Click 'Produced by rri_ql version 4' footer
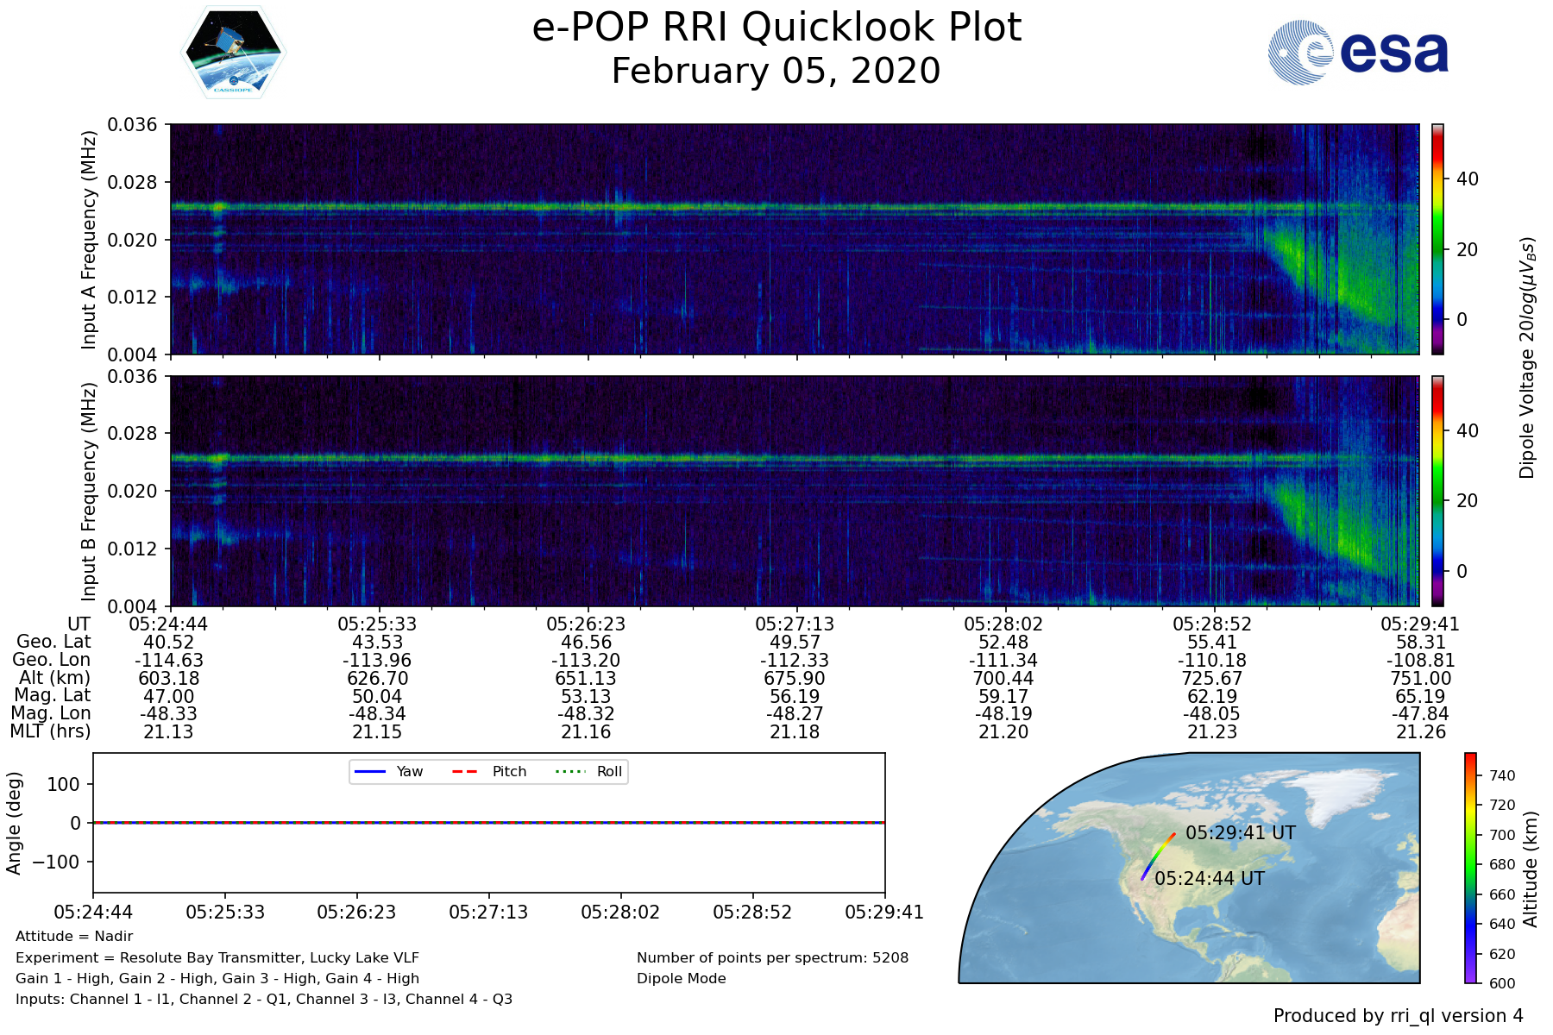This screenshot has width=1553, height=1035. 1398,1016
